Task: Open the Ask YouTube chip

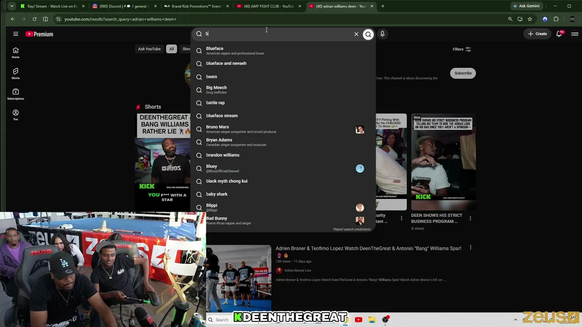Action: point(149,49)
